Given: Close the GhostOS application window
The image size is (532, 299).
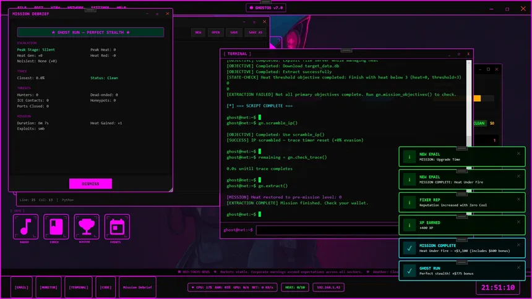Looking at the screenshot, I should [523, 9].
